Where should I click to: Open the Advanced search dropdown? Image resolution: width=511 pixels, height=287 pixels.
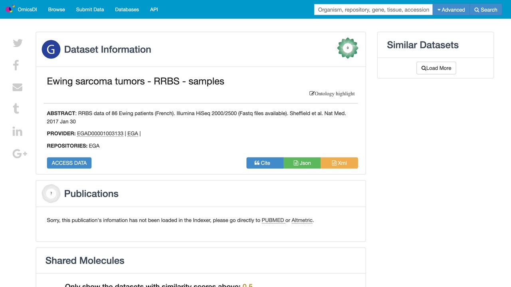click(451, 10)
